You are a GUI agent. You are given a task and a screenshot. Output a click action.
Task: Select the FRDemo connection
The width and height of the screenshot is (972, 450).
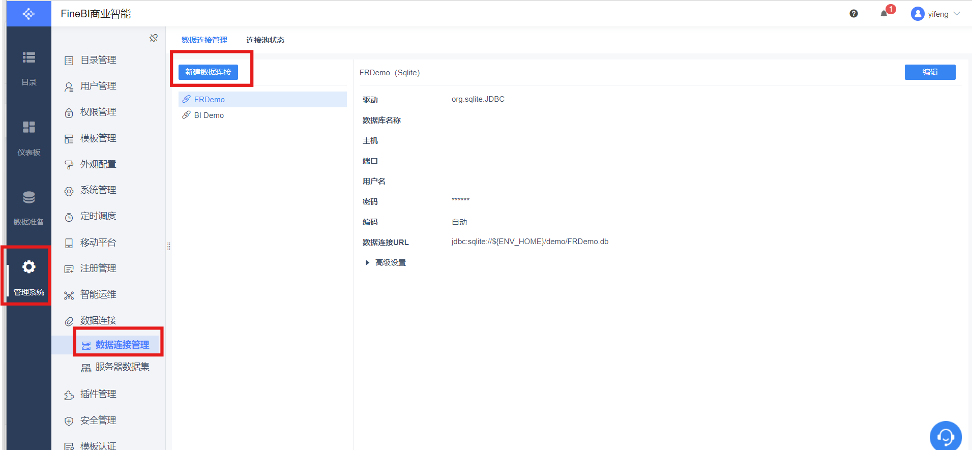point(262,99)
